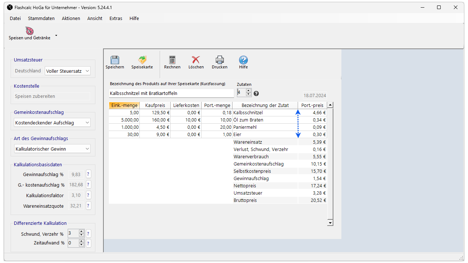468x263 pixels.
Task: Open the Speisekarte toolbar icon
Action: [x=142, y=60]
